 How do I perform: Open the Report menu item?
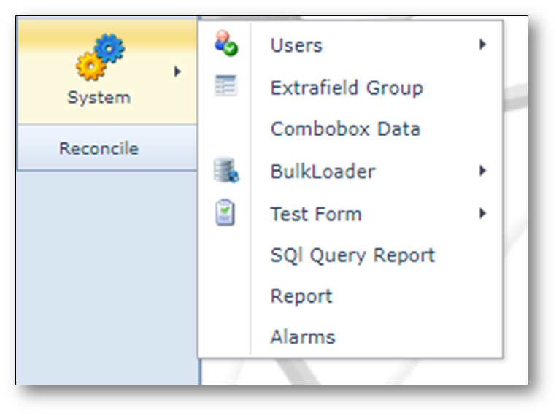(301, 296)
